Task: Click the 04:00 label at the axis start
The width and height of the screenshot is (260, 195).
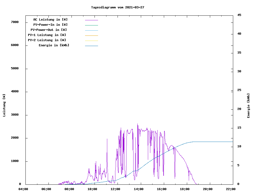Action: (x=23, y=189)
